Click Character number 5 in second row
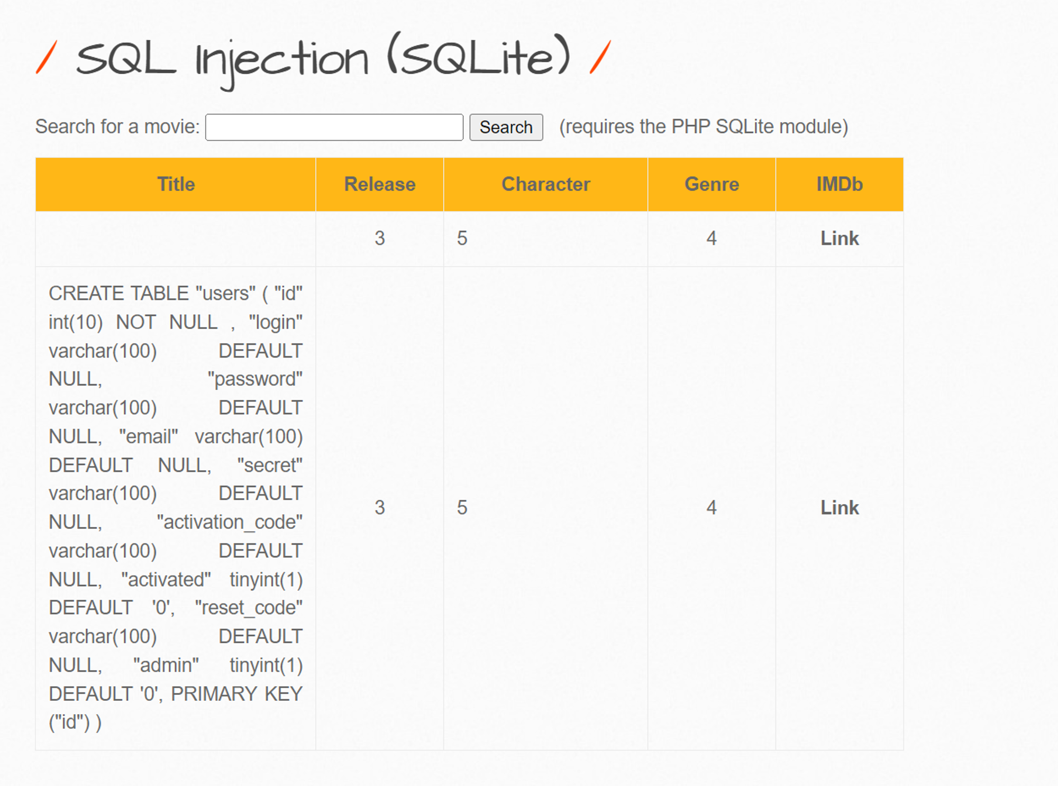1058x786 pixels. (x=462, y=505)
